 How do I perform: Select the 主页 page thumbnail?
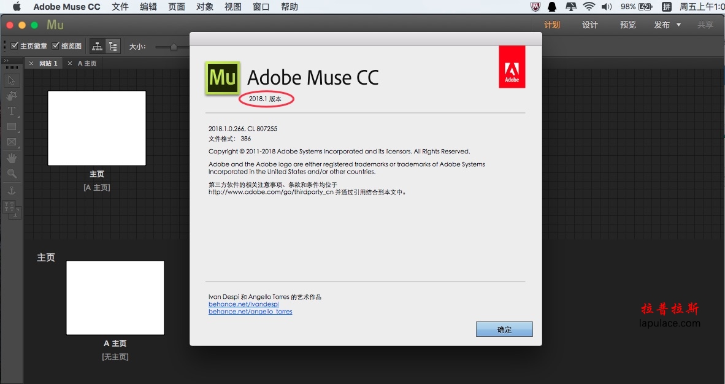click(x=97, y=128)
